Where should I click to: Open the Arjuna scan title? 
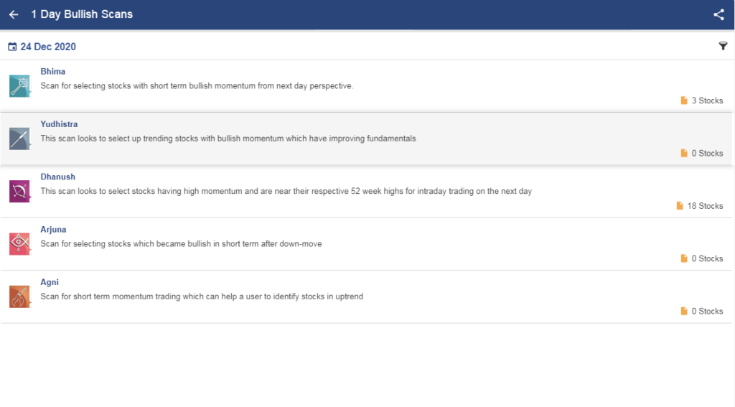pos(53,229)
